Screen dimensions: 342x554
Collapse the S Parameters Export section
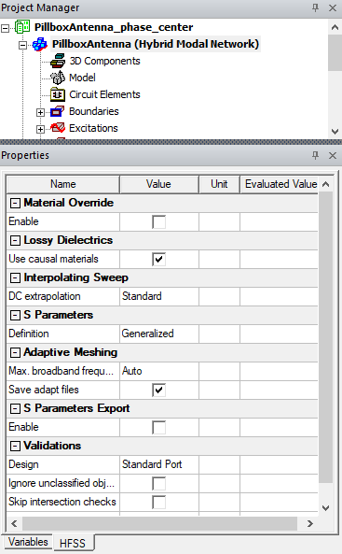[x=15, y=409]
